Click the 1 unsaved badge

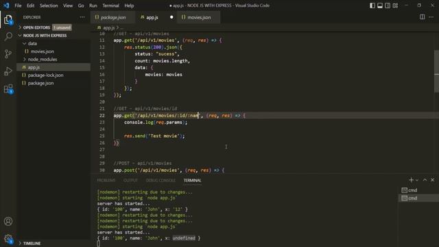(x=62, y=27)
